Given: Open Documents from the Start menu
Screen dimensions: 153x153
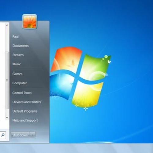Looking at the screenshot, I should click(x=21, y=46).
